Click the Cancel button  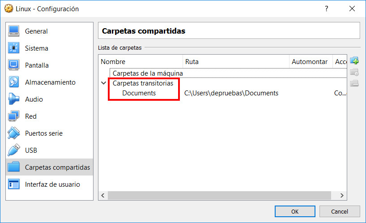click(x=340, y=211)
